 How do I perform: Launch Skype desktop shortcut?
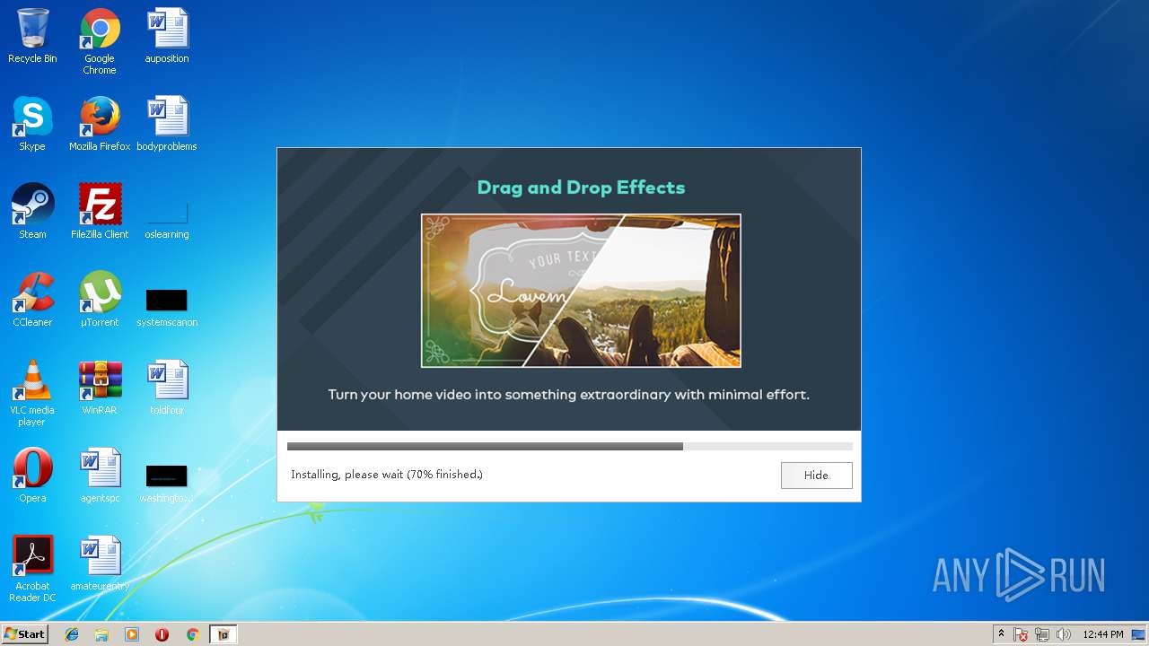pyautogui.click(x=32, y=125)
